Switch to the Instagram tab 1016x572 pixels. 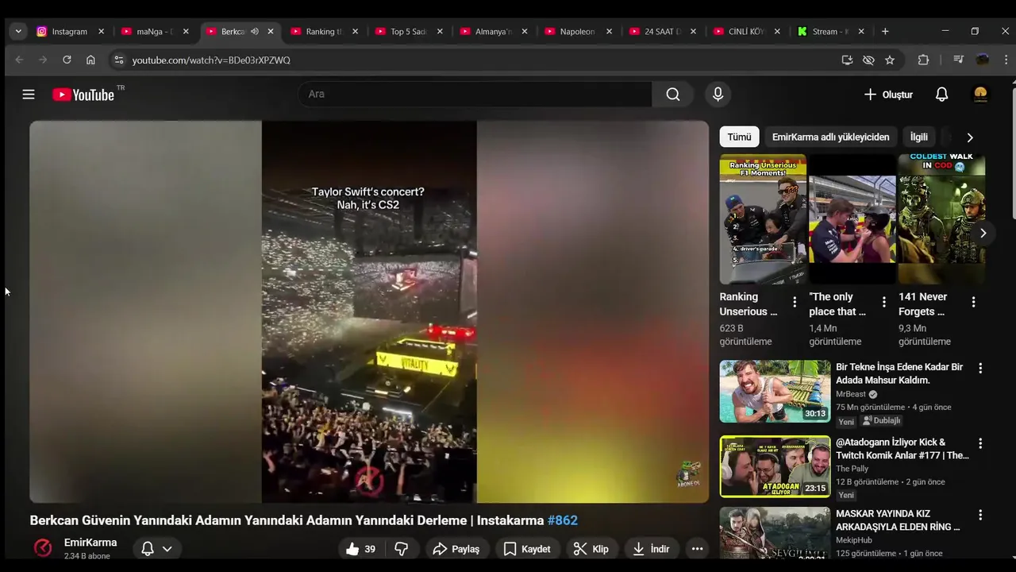[x=70, y=32]
